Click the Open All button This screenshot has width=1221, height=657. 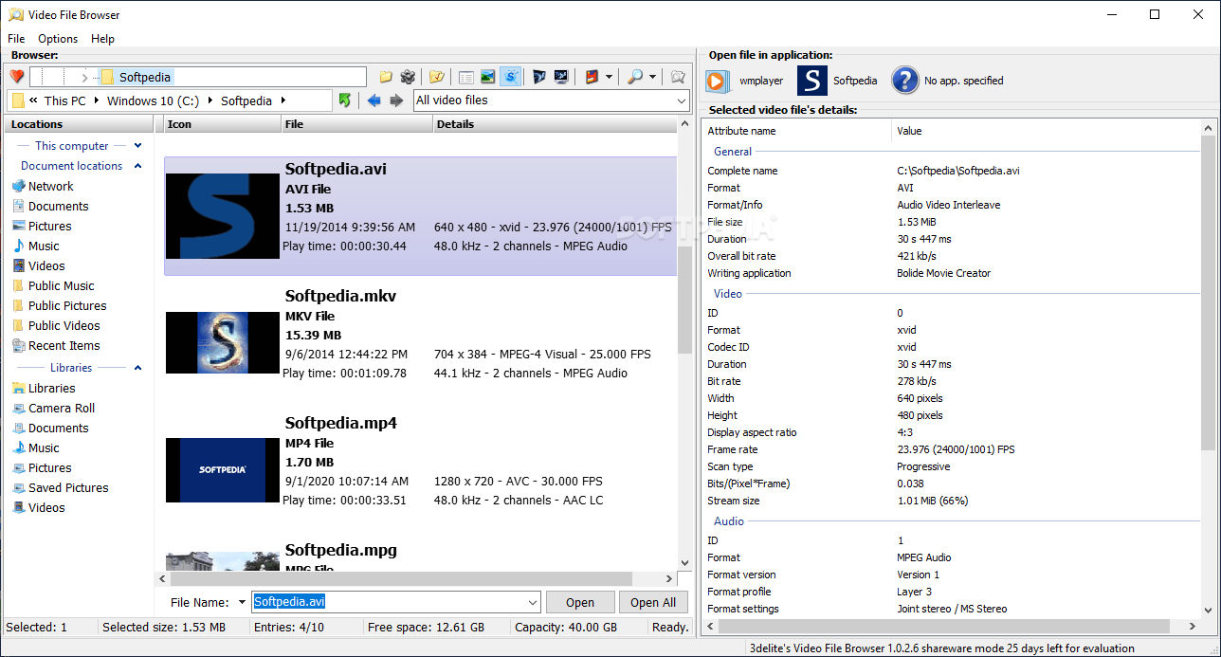click(x=653, y=602)
